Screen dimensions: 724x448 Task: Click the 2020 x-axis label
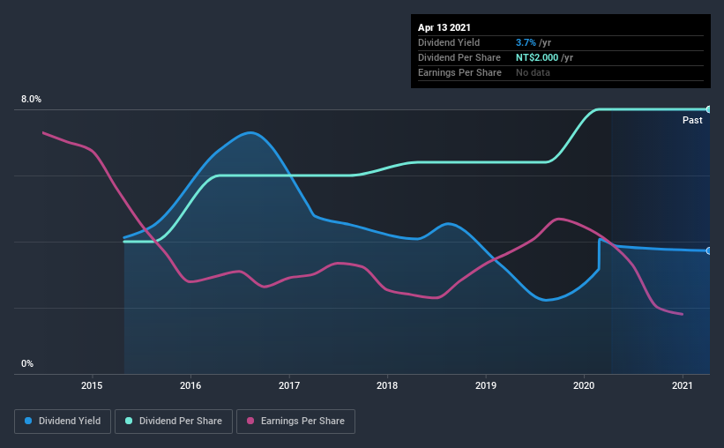click(584, 385)
